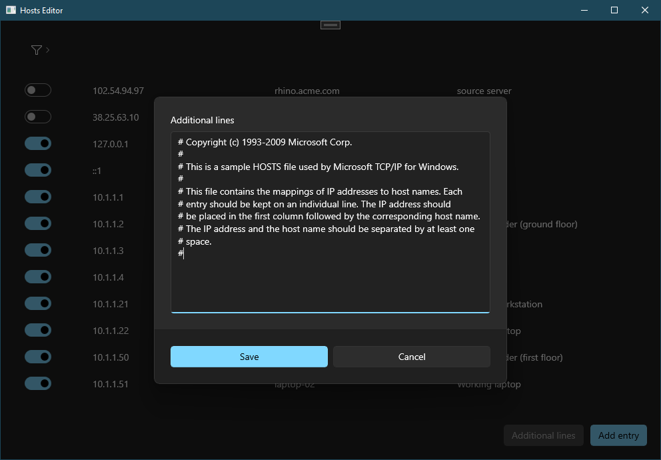Click inside the Additional lines text box

click(x=330, y=222)
